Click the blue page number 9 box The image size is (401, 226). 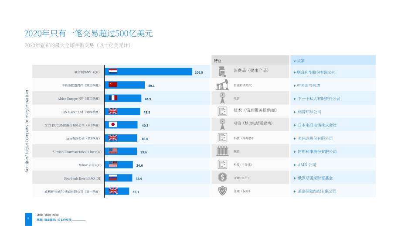(29, 219)
